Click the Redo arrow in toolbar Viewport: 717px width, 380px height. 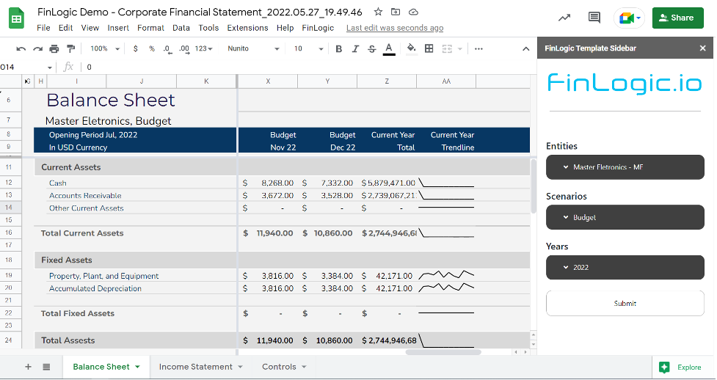(37, 48)
